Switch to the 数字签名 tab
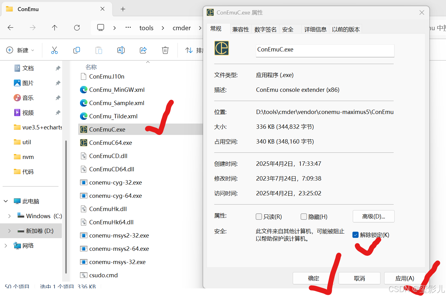The width and height of the screenshot is (446, 297). pyautogui.click(x=265, y=29)
